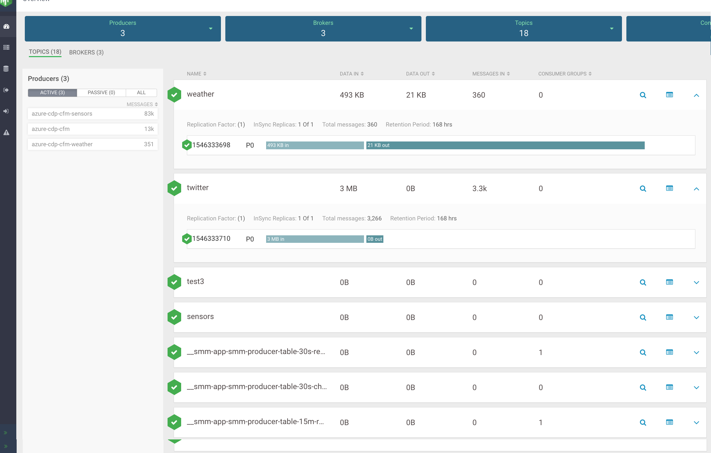Open the topics database icon in sidebar

6,69
